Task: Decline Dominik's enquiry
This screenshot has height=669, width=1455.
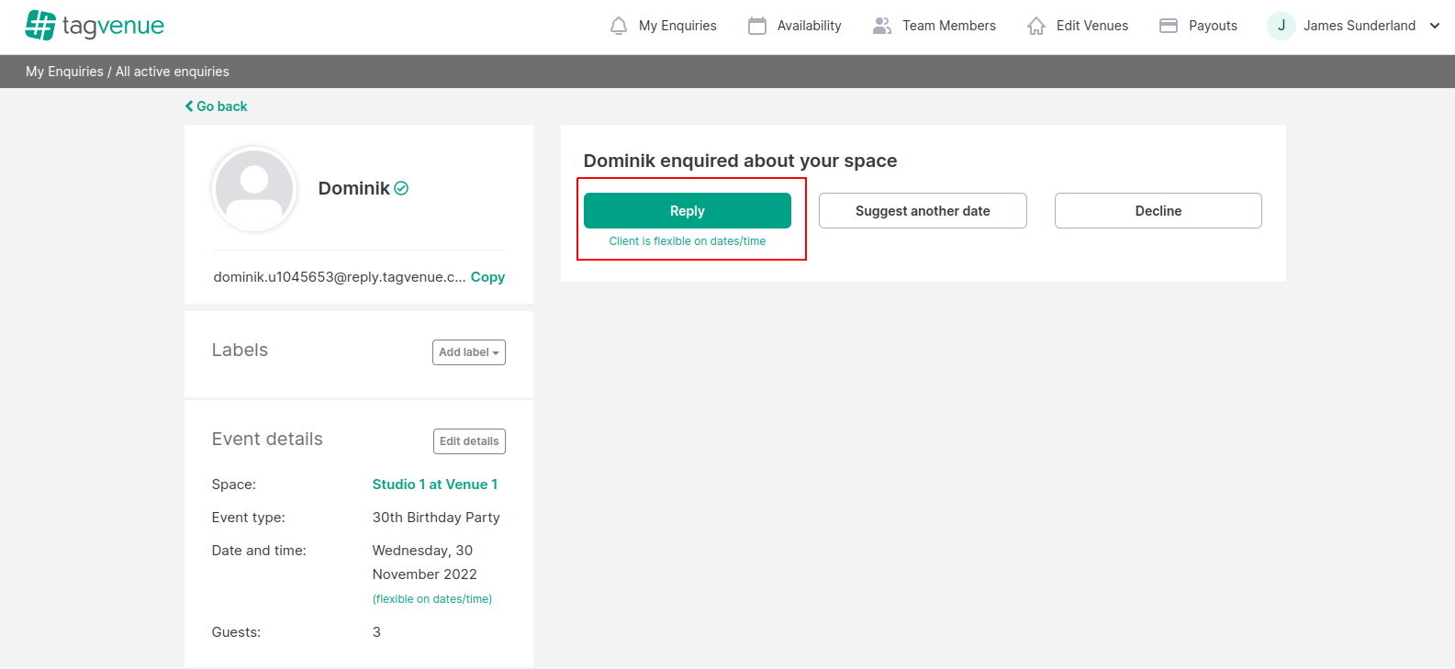Action: point(1158,210)
